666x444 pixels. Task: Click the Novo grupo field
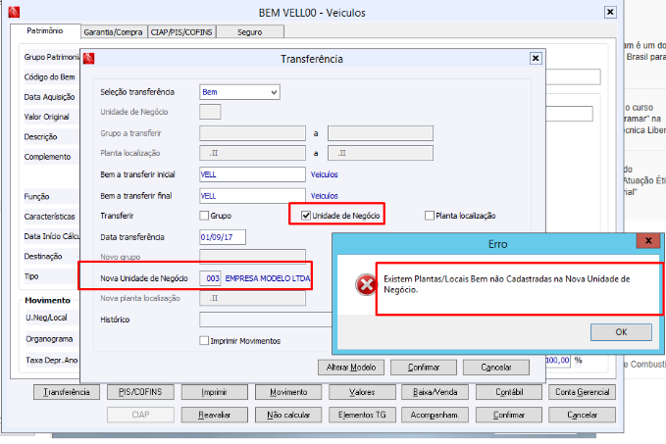tap(252, 256)
